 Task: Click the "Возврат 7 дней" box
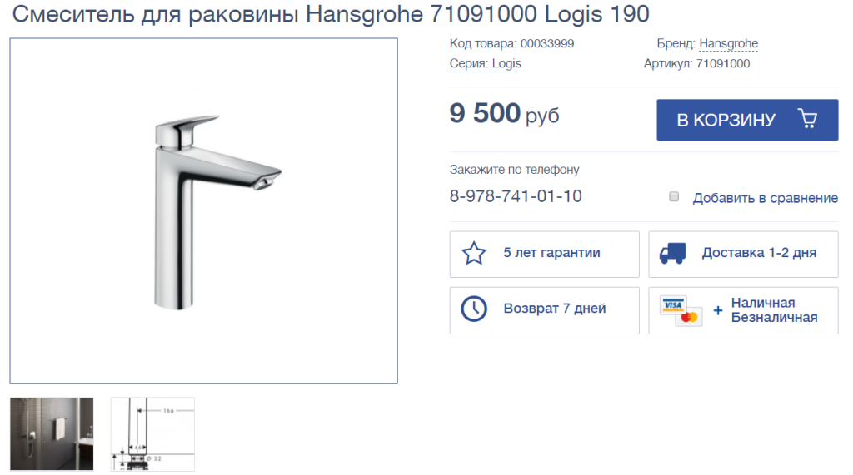(x=545, y=310)
